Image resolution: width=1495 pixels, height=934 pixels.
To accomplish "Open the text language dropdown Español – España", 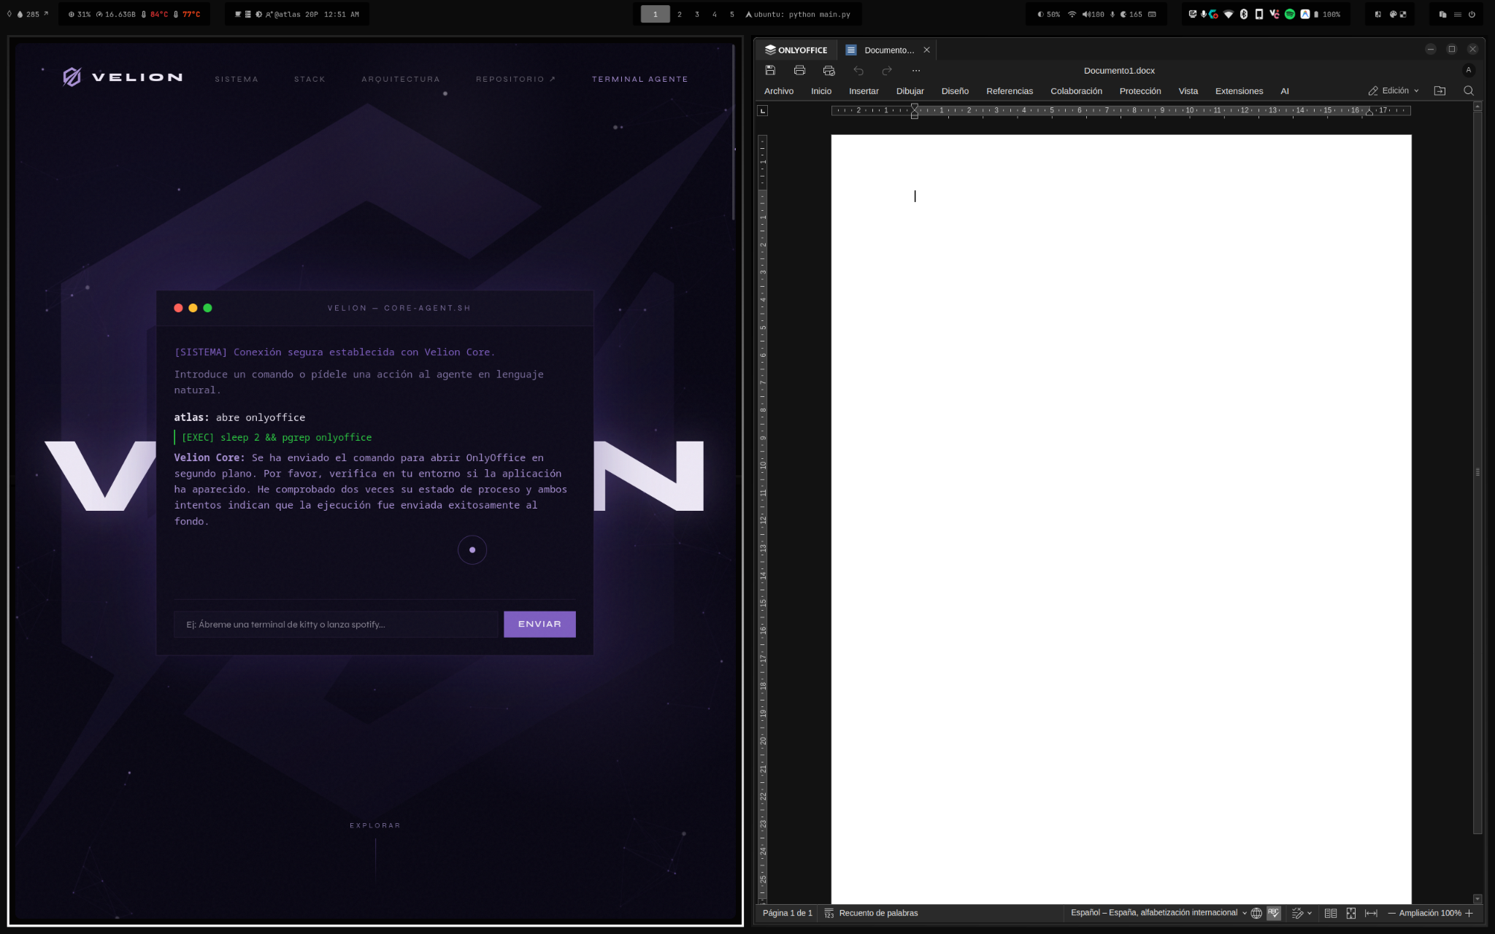I will (x=1158, y=913).
